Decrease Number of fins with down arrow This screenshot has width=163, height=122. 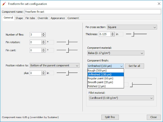tap(43, 36)
